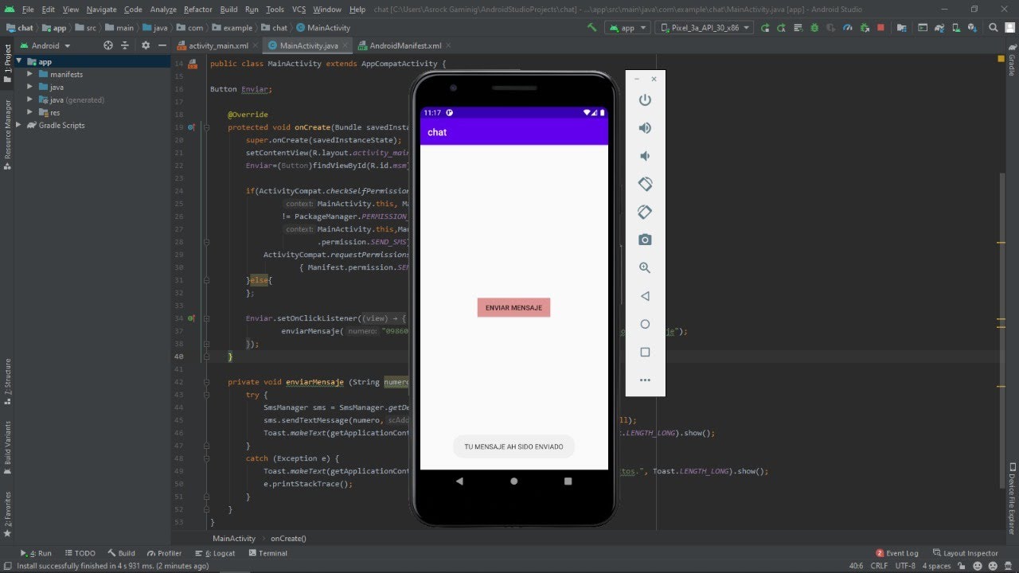The height and width of the screenshot is (573, 1019).
Task: Click the phone's recent apps square button
Action: point(568,481)
